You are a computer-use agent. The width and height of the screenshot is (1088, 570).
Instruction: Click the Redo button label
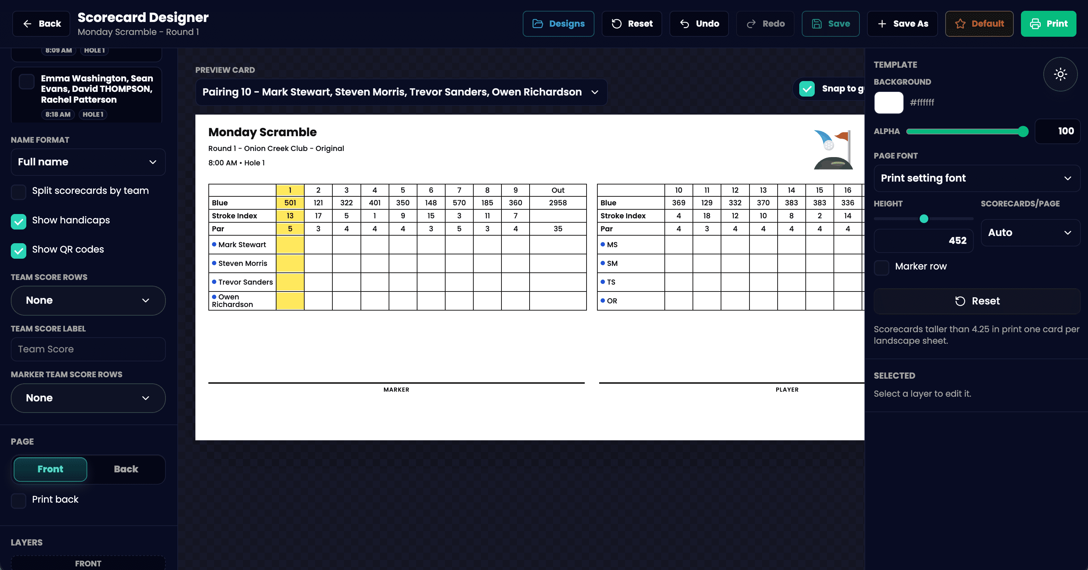773,24
